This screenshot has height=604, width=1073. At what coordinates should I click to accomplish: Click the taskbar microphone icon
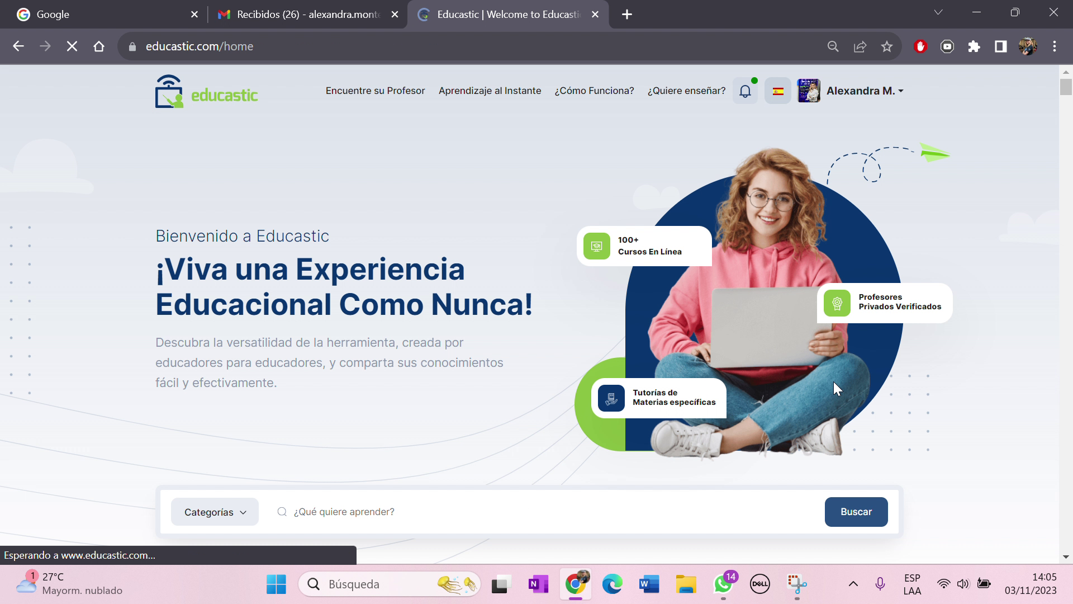point(880,584)
